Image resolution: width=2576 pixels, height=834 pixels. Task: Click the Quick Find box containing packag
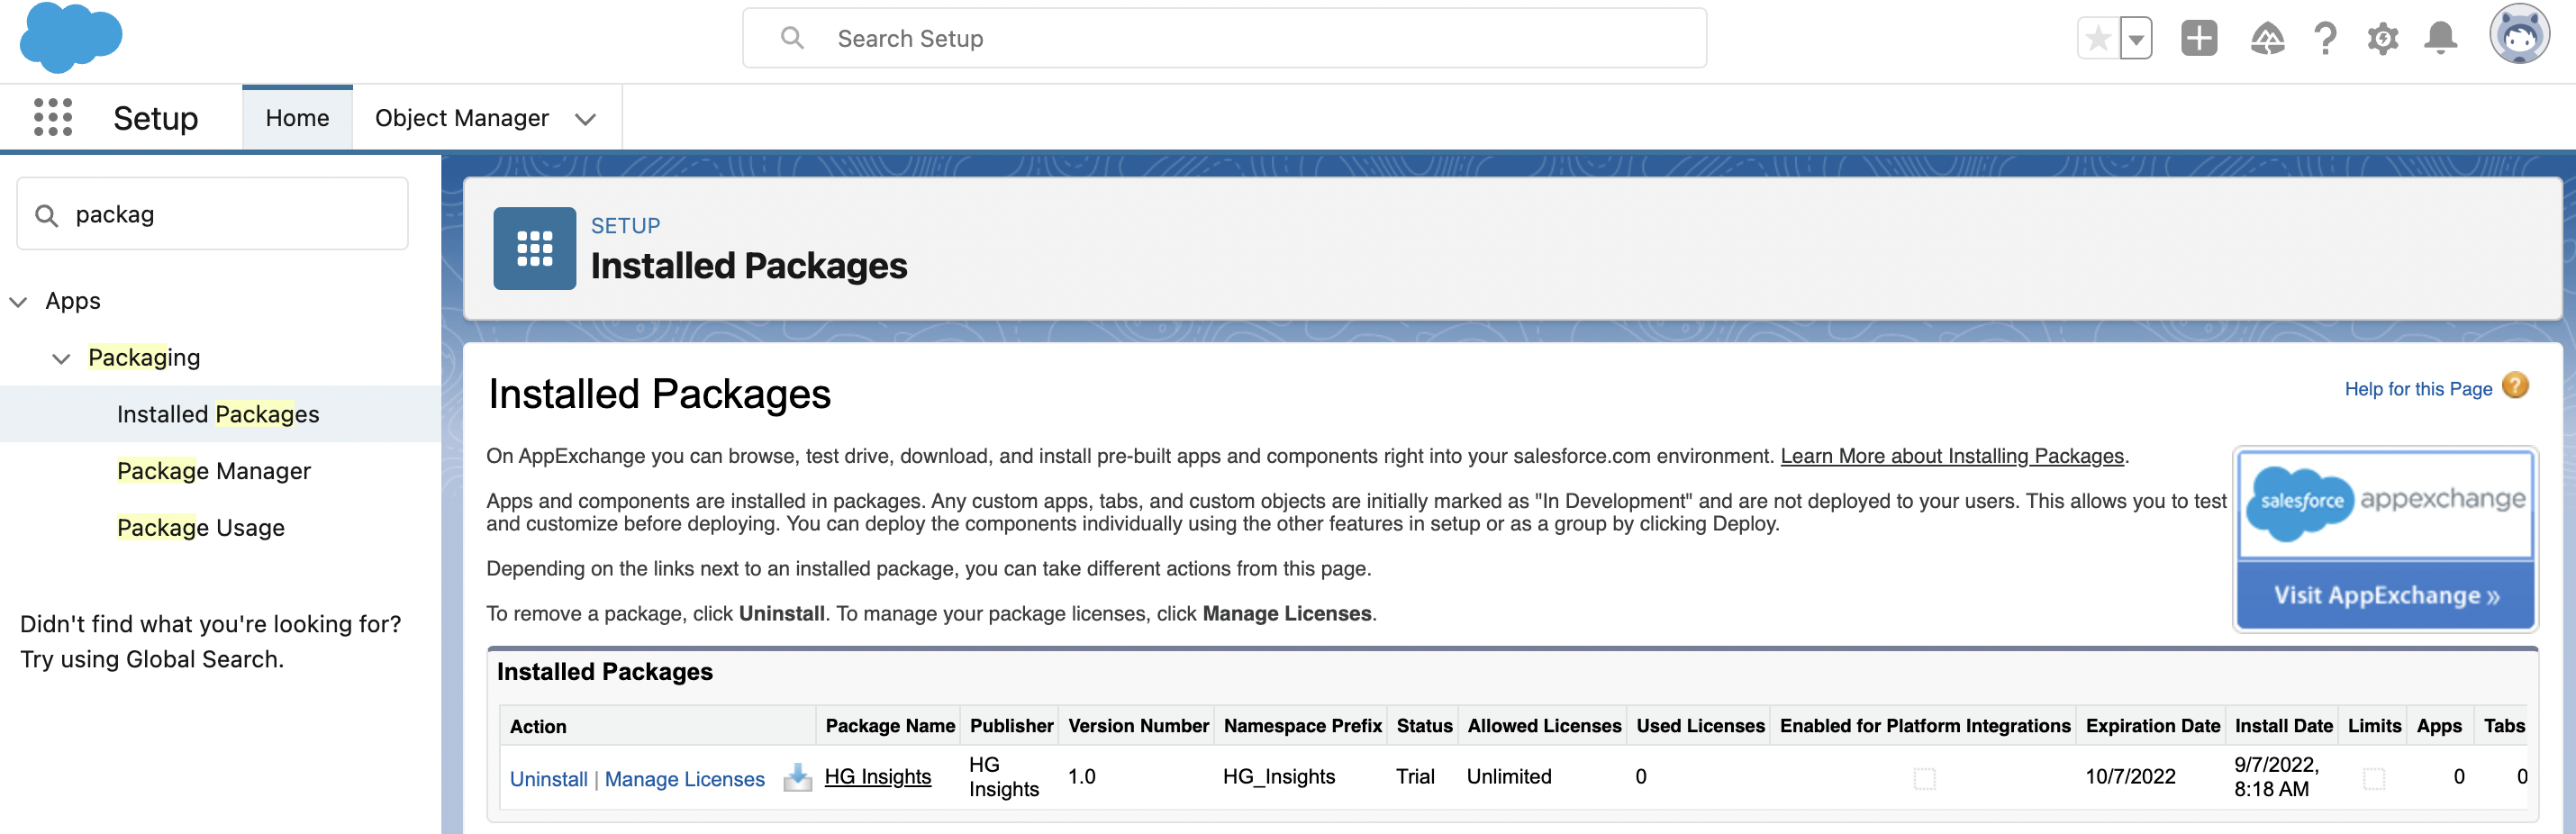212,214
